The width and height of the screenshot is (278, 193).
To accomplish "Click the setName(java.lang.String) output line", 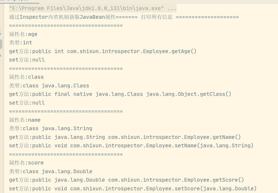I will tap(131, 145).
